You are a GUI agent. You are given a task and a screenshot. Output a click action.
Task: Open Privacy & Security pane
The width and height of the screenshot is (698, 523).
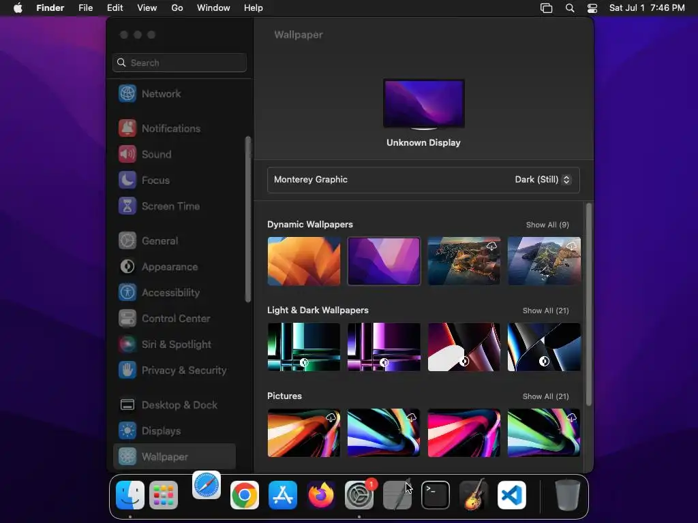tap(174, 370)
